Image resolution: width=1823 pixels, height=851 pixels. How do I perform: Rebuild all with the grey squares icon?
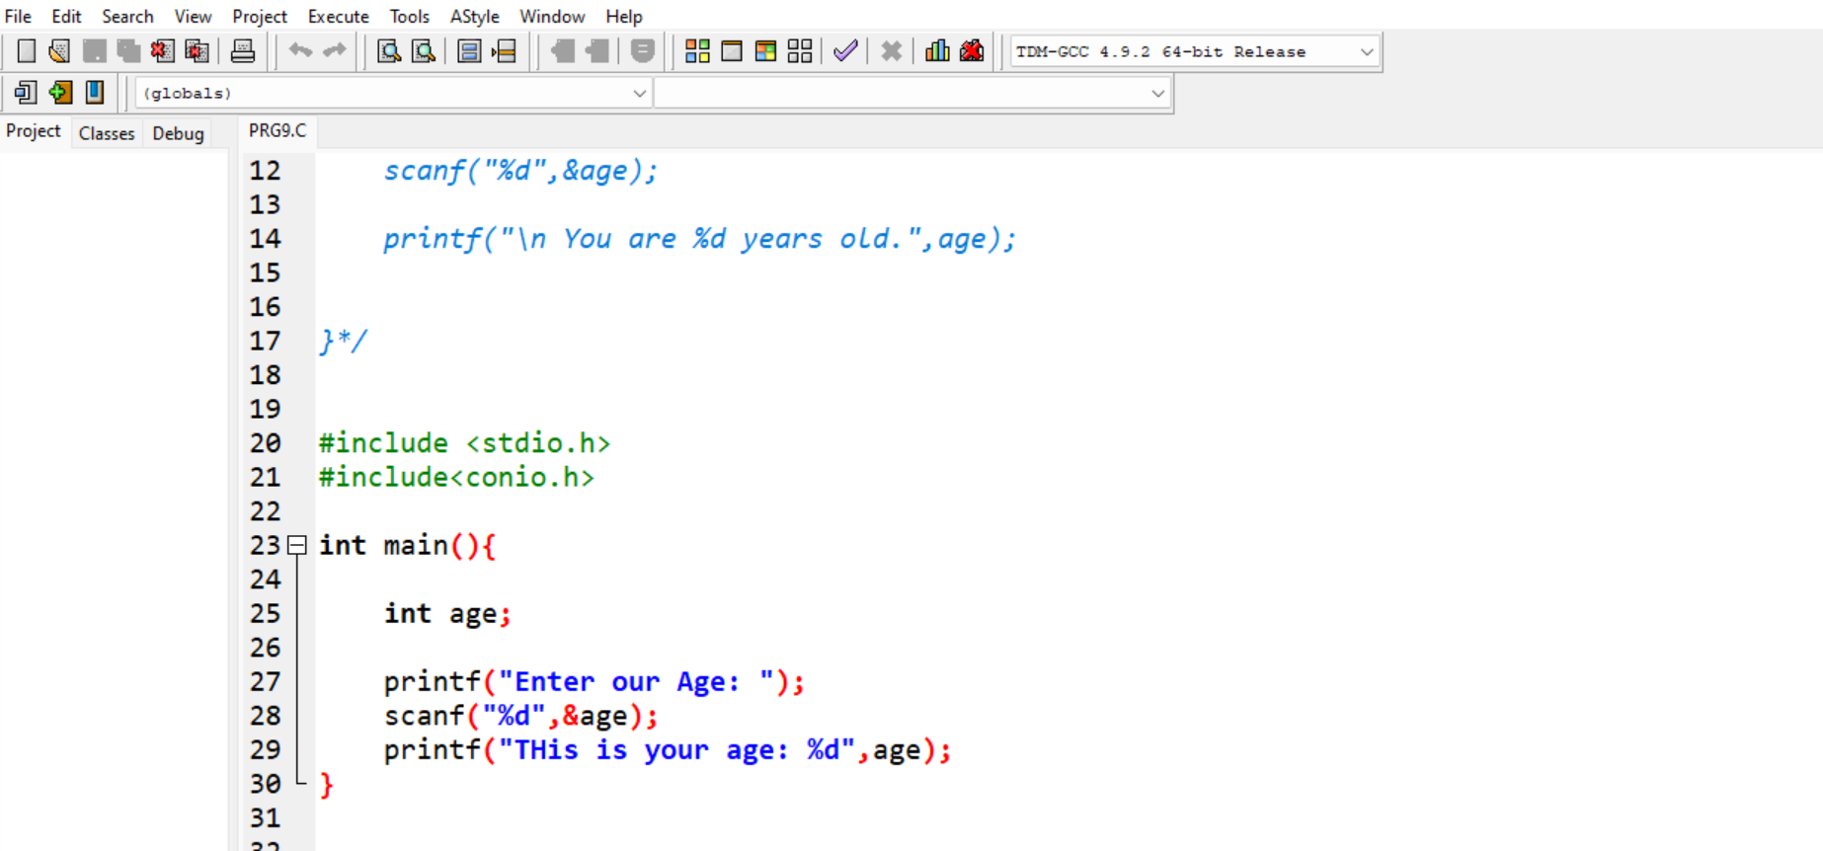[800, 51]
